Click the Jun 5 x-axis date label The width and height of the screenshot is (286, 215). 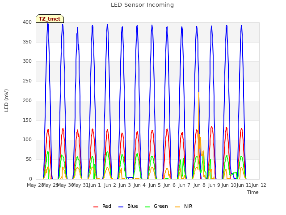point(155,185)
